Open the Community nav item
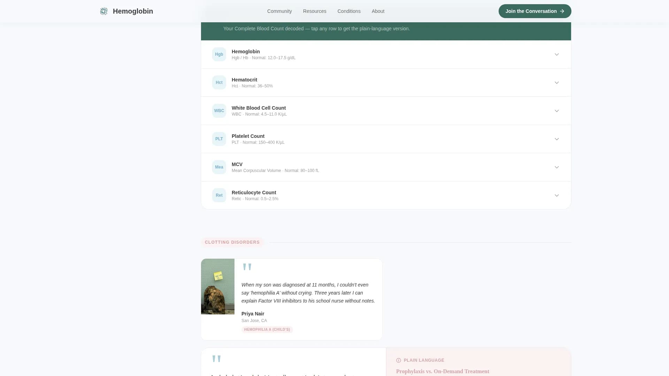669x376 pixels. [279, 11]
